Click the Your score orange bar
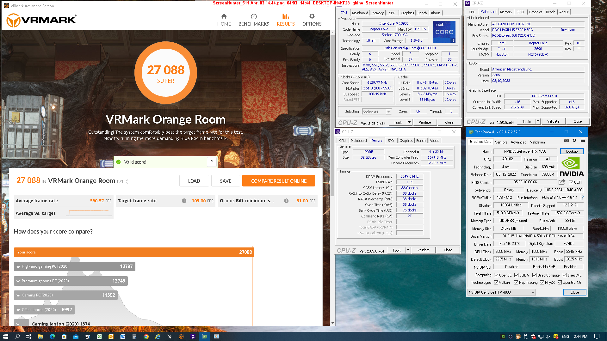607x341 pixels. pos(134,252)
